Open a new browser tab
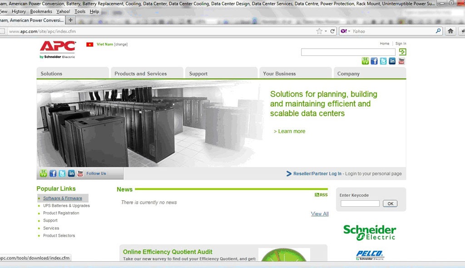The image size is (465, 268). click(x=70, y=20)
